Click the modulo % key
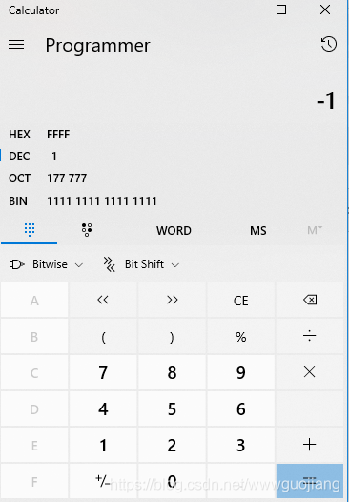Viewport: 349px width, 502px height. pos(241,337)
